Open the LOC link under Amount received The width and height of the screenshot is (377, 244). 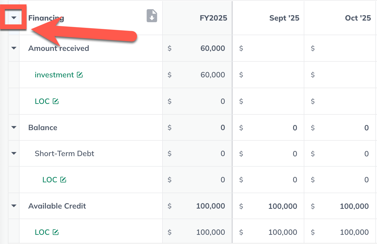coord(42,101)
